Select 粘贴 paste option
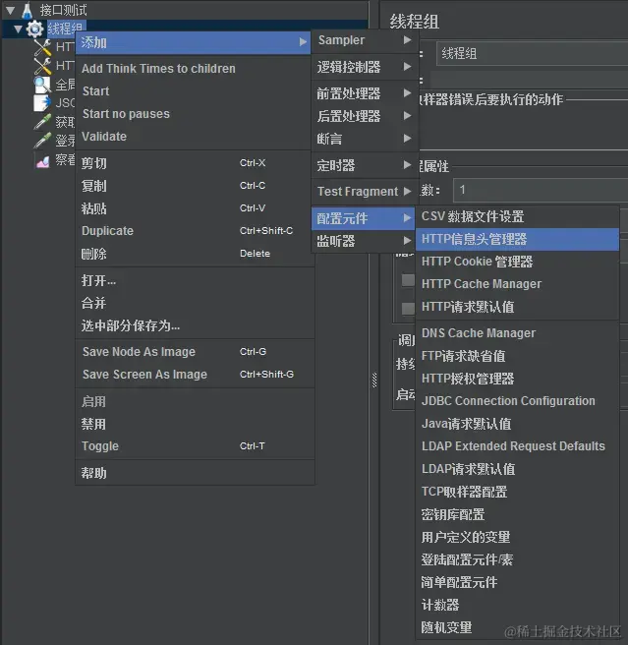 pos(195,208)
